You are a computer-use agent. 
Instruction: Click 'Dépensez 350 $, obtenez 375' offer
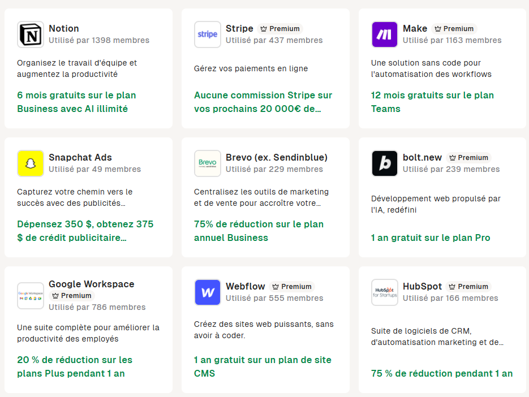pyautogui.click(x=85, y=231)
